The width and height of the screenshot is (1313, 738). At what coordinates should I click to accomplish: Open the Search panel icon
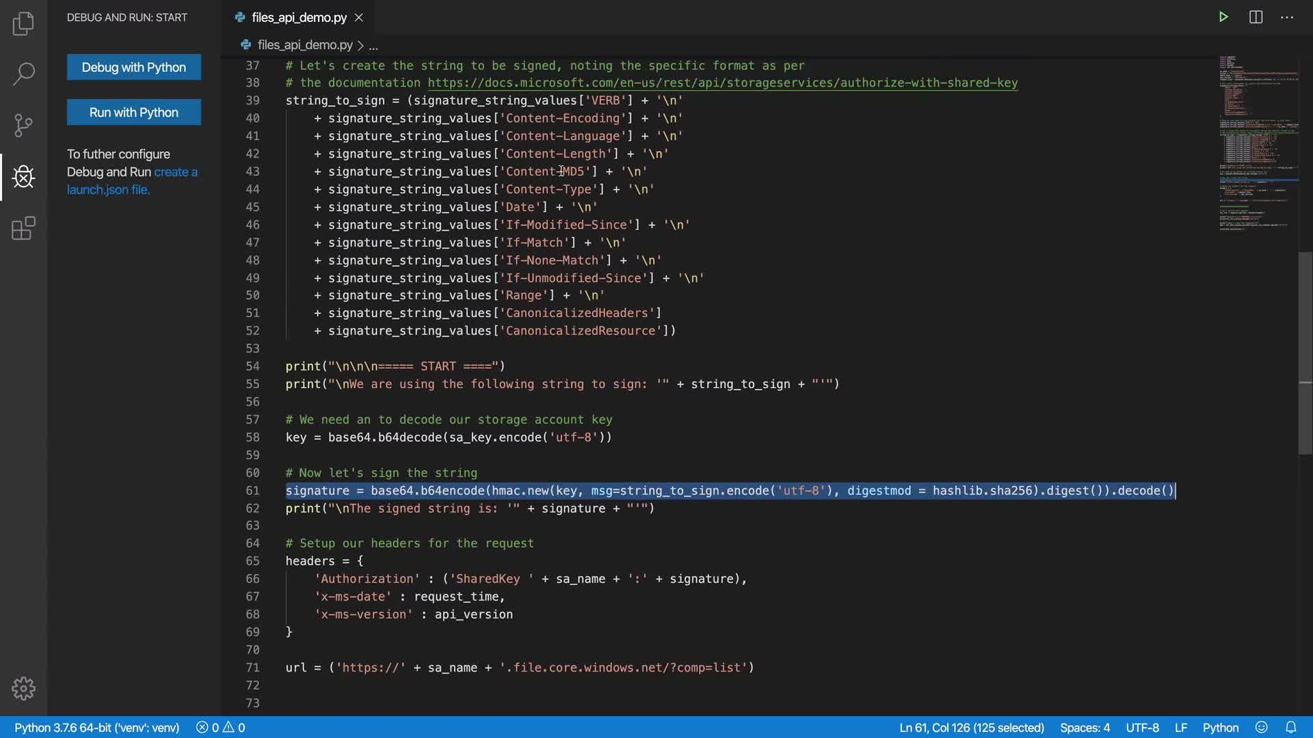coord(23,74)
